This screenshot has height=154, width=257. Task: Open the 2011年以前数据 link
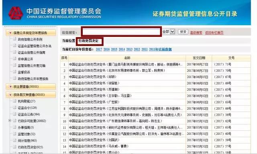(x=160, y=49)
